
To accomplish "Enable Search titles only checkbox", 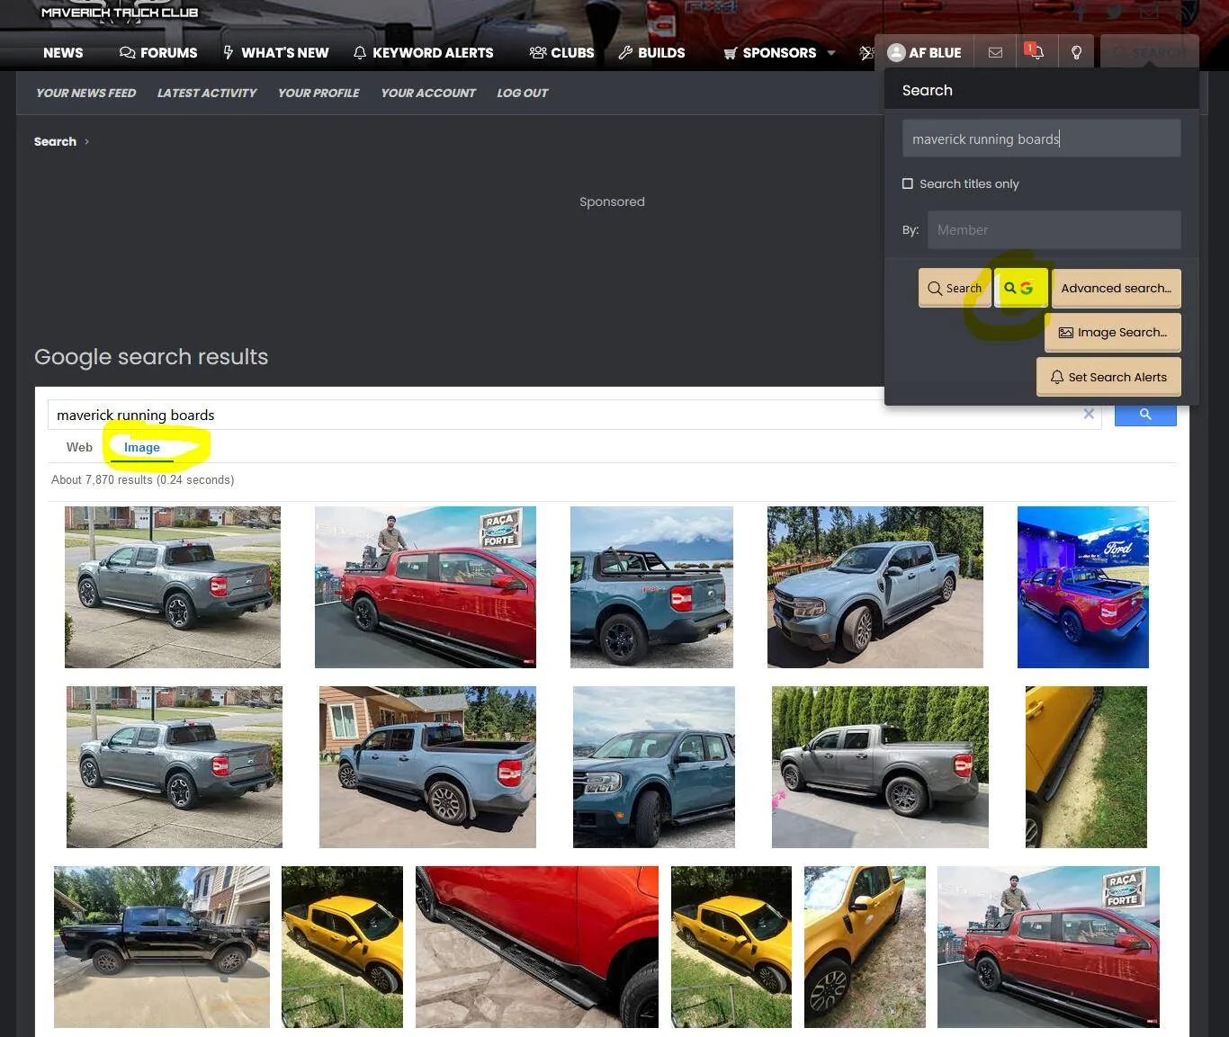I will click(908, 183).
